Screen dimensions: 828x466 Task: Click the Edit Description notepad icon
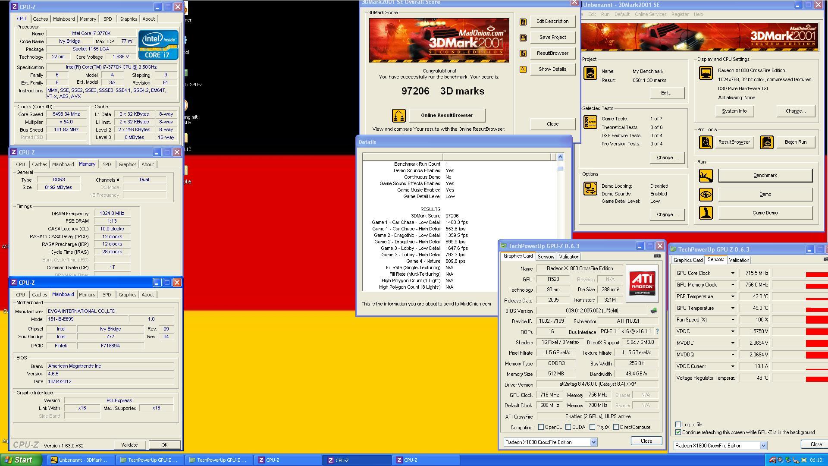point(523,22)
